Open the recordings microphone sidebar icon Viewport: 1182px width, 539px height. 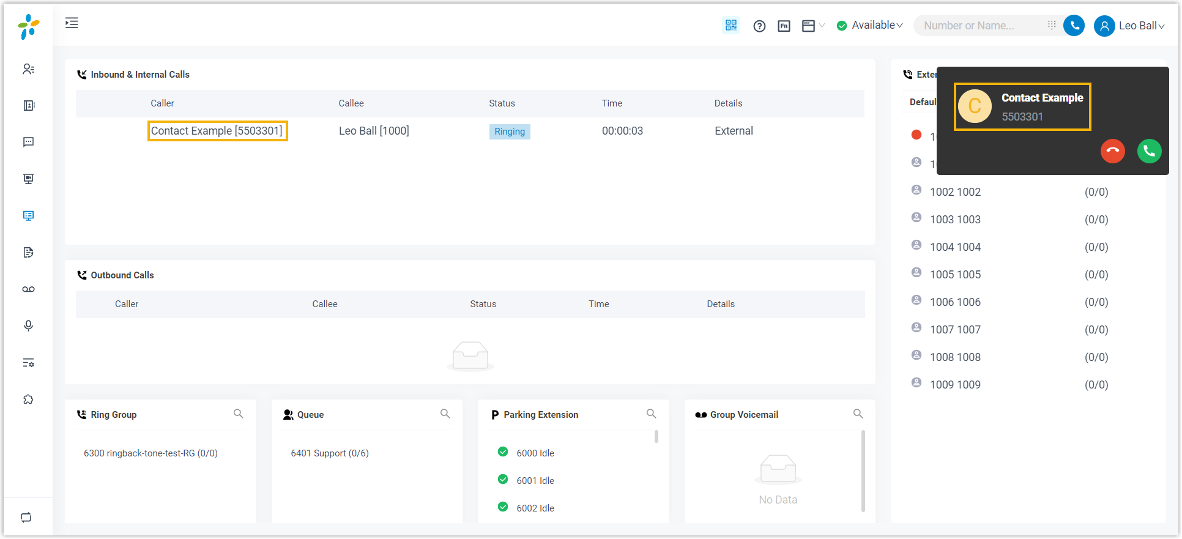coord(28,326)
